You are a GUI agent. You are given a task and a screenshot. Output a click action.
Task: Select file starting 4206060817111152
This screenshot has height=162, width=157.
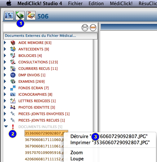44,159
